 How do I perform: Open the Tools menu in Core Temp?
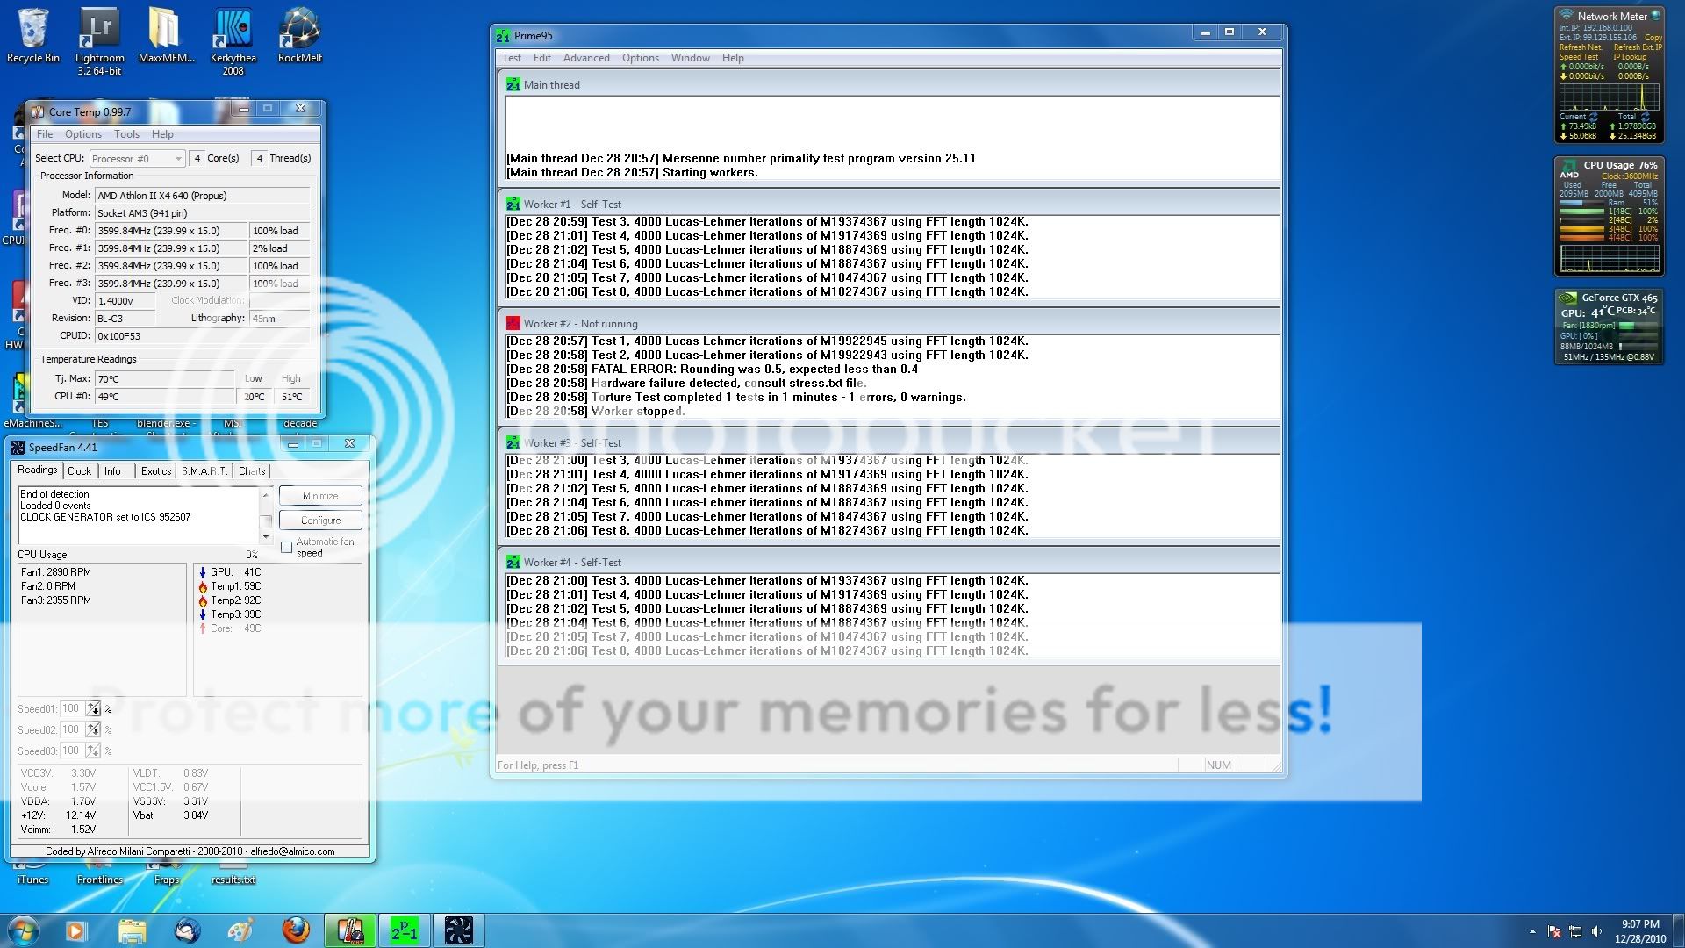click(126, 134)
